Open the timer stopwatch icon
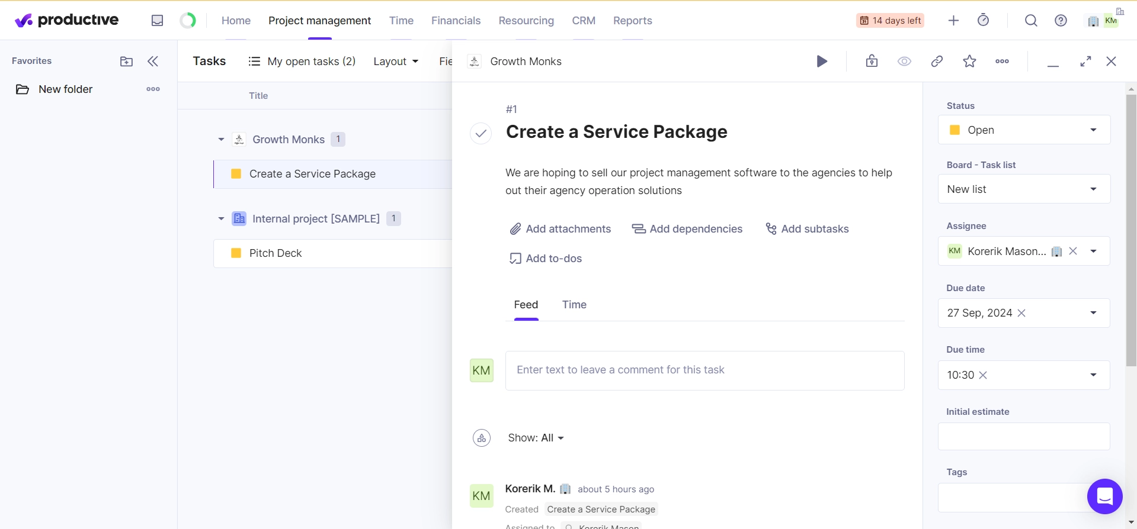 tap(983, 21)
